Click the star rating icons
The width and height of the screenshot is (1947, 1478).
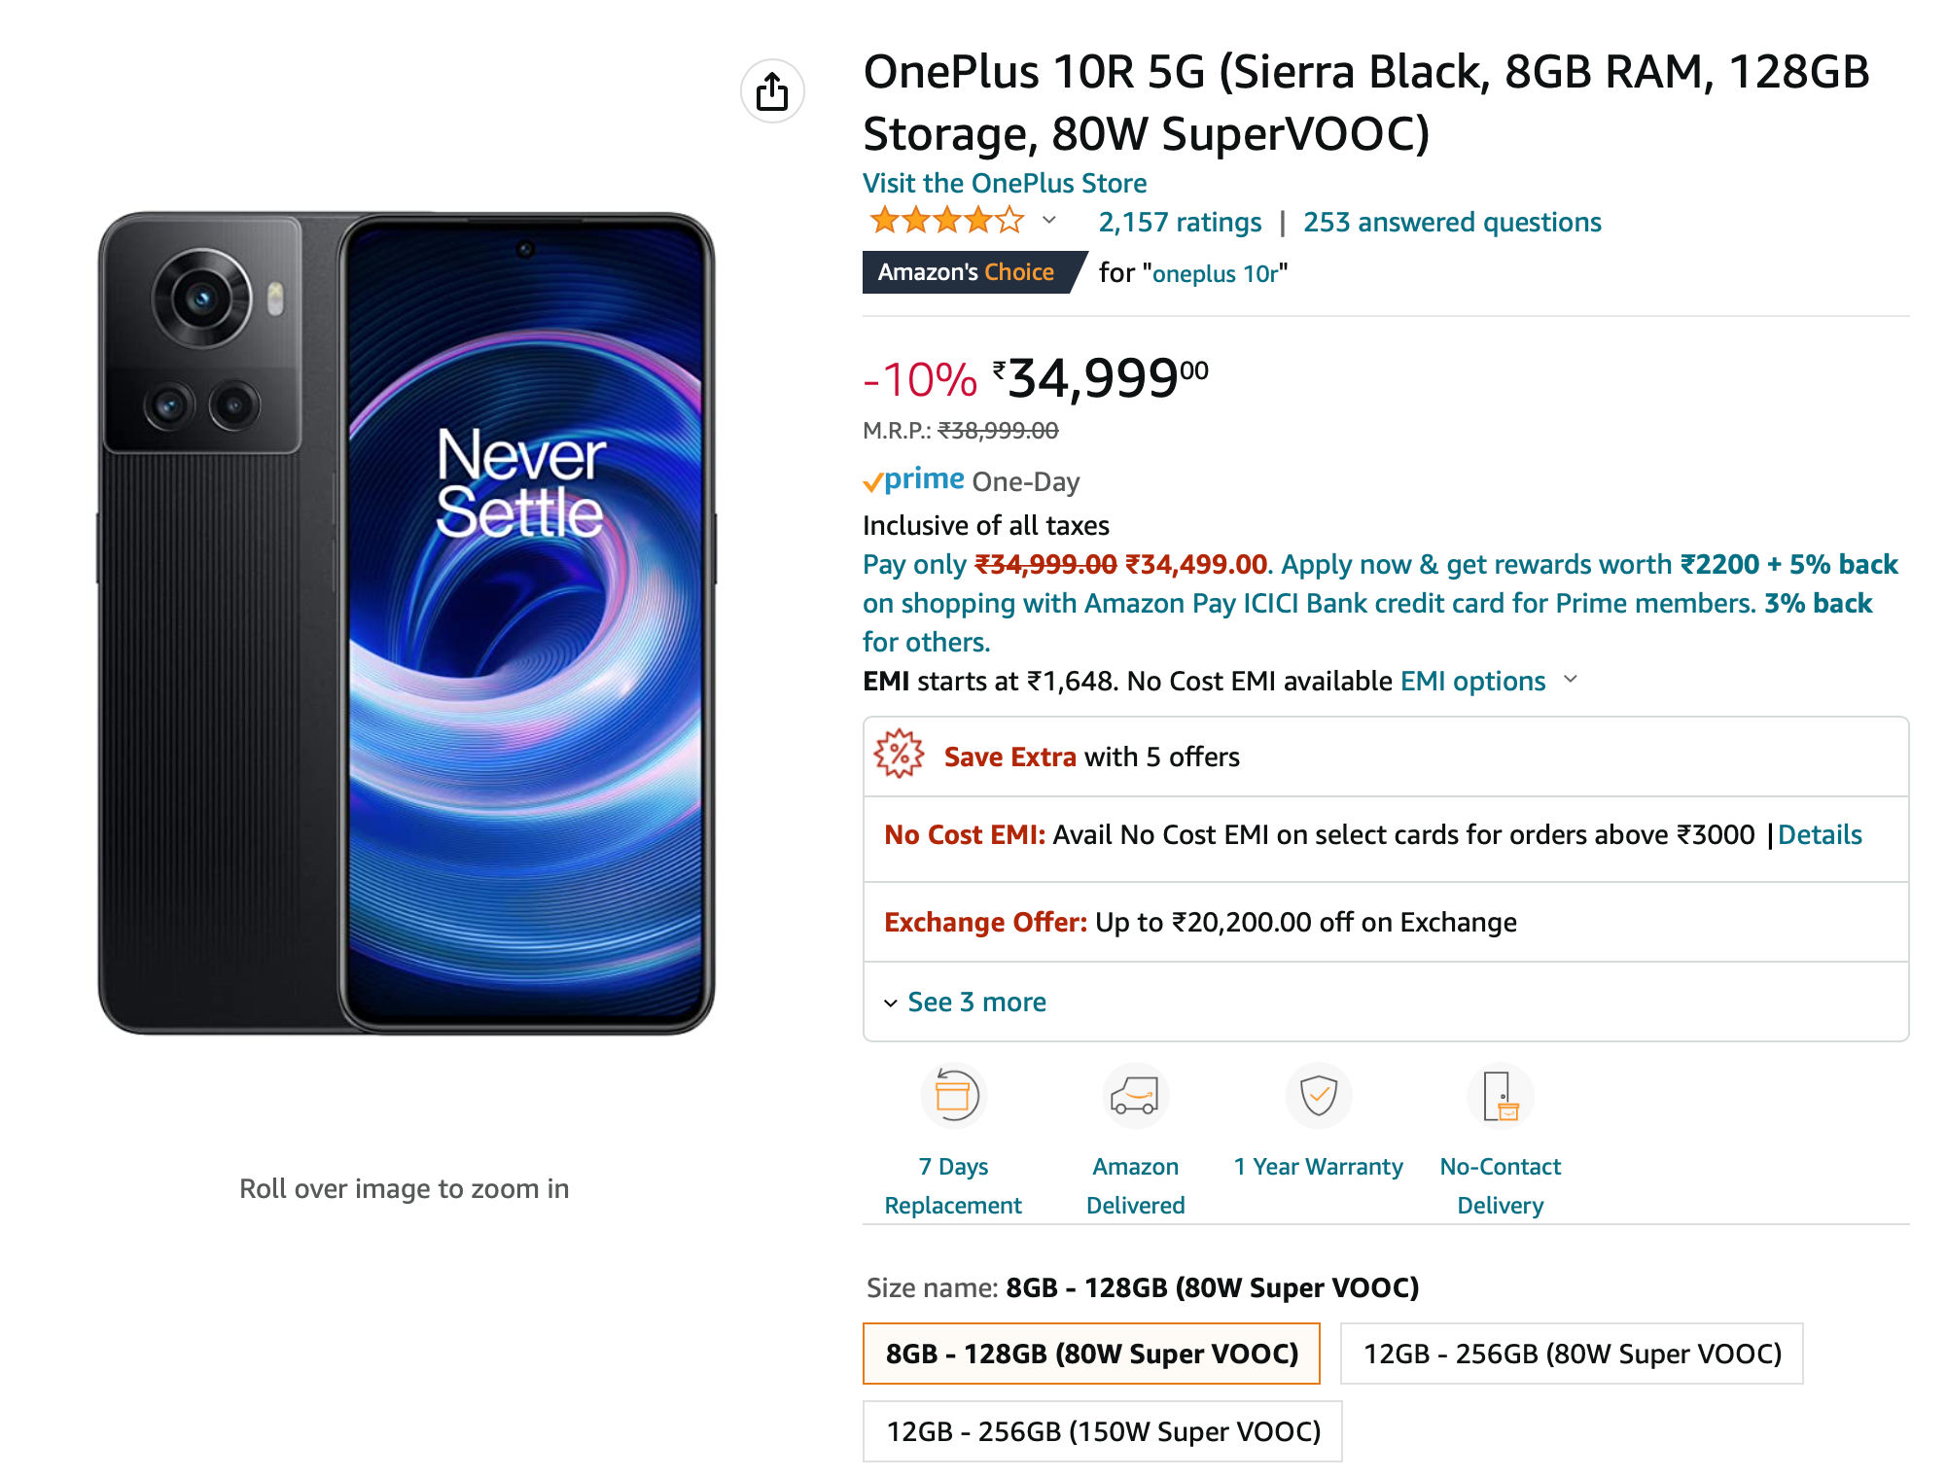[946, 221]
